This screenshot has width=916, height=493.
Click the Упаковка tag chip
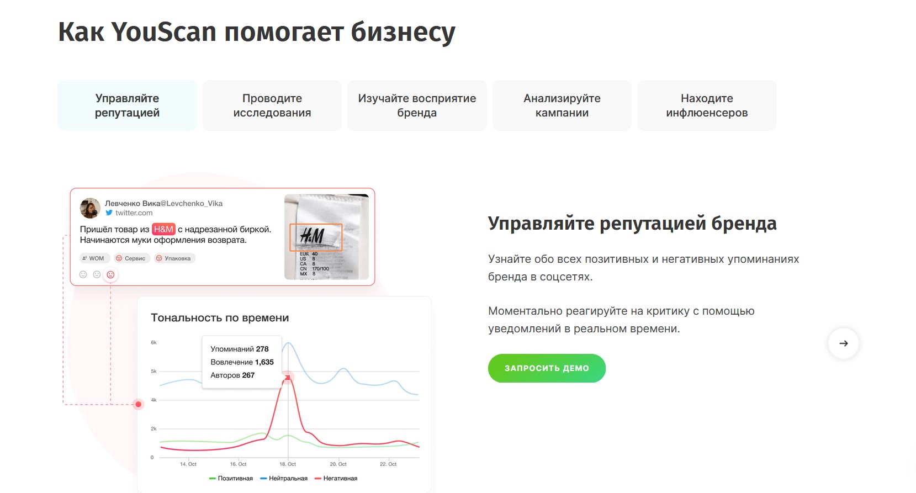tap(174, 258)
